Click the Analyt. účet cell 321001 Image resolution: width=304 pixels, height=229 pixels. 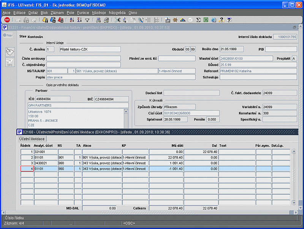click(45, 151)
